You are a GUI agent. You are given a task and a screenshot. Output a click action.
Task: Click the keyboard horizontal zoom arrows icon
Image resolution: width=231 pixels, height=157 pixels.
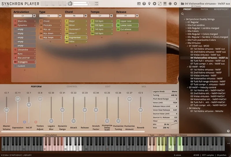(x=229, y=143)
